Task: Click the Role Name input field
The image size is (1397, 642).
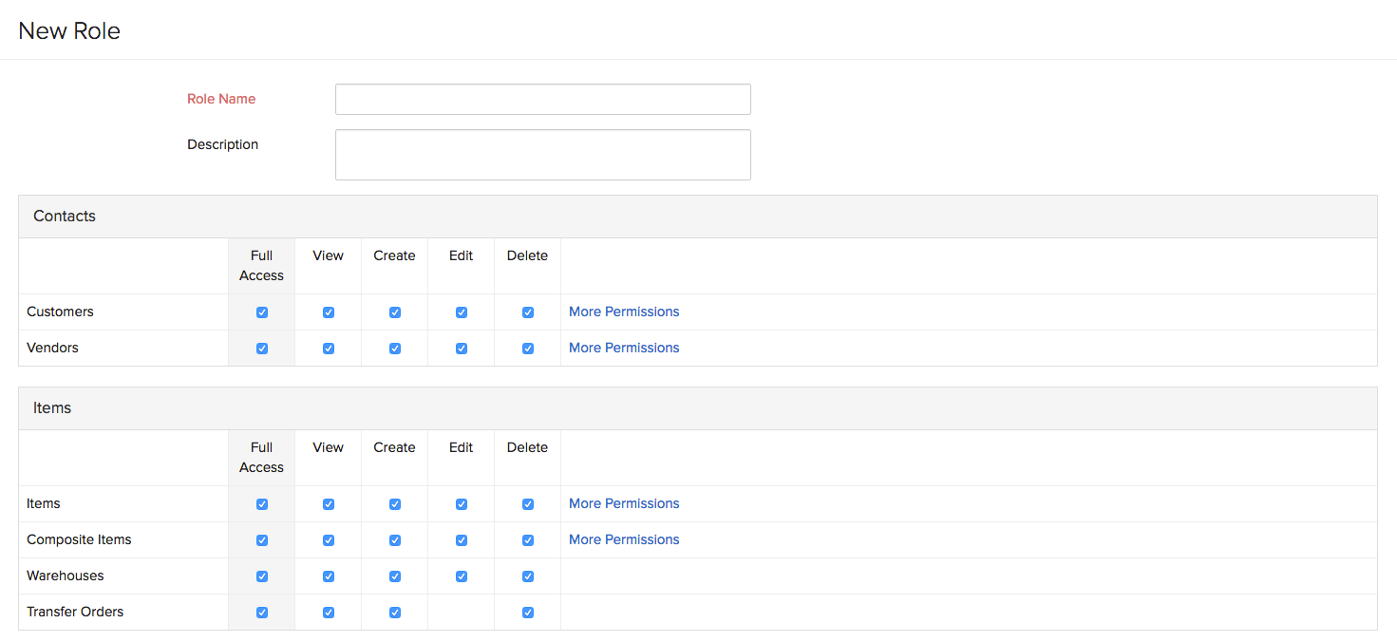Action: pyautogui.click(x=542, y=100)
